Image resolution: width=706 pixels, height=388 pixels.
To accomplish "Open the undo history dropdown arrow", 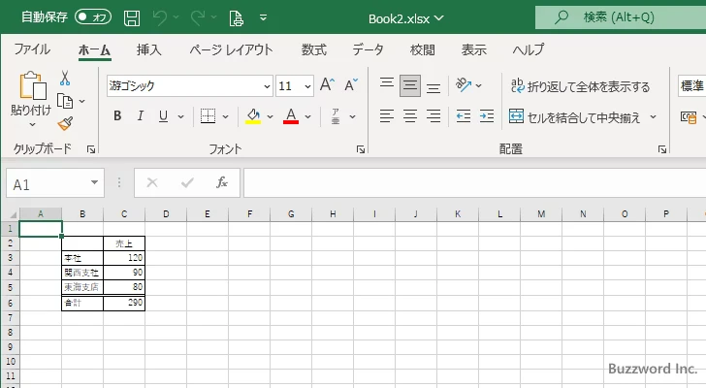I will (176, 17).
